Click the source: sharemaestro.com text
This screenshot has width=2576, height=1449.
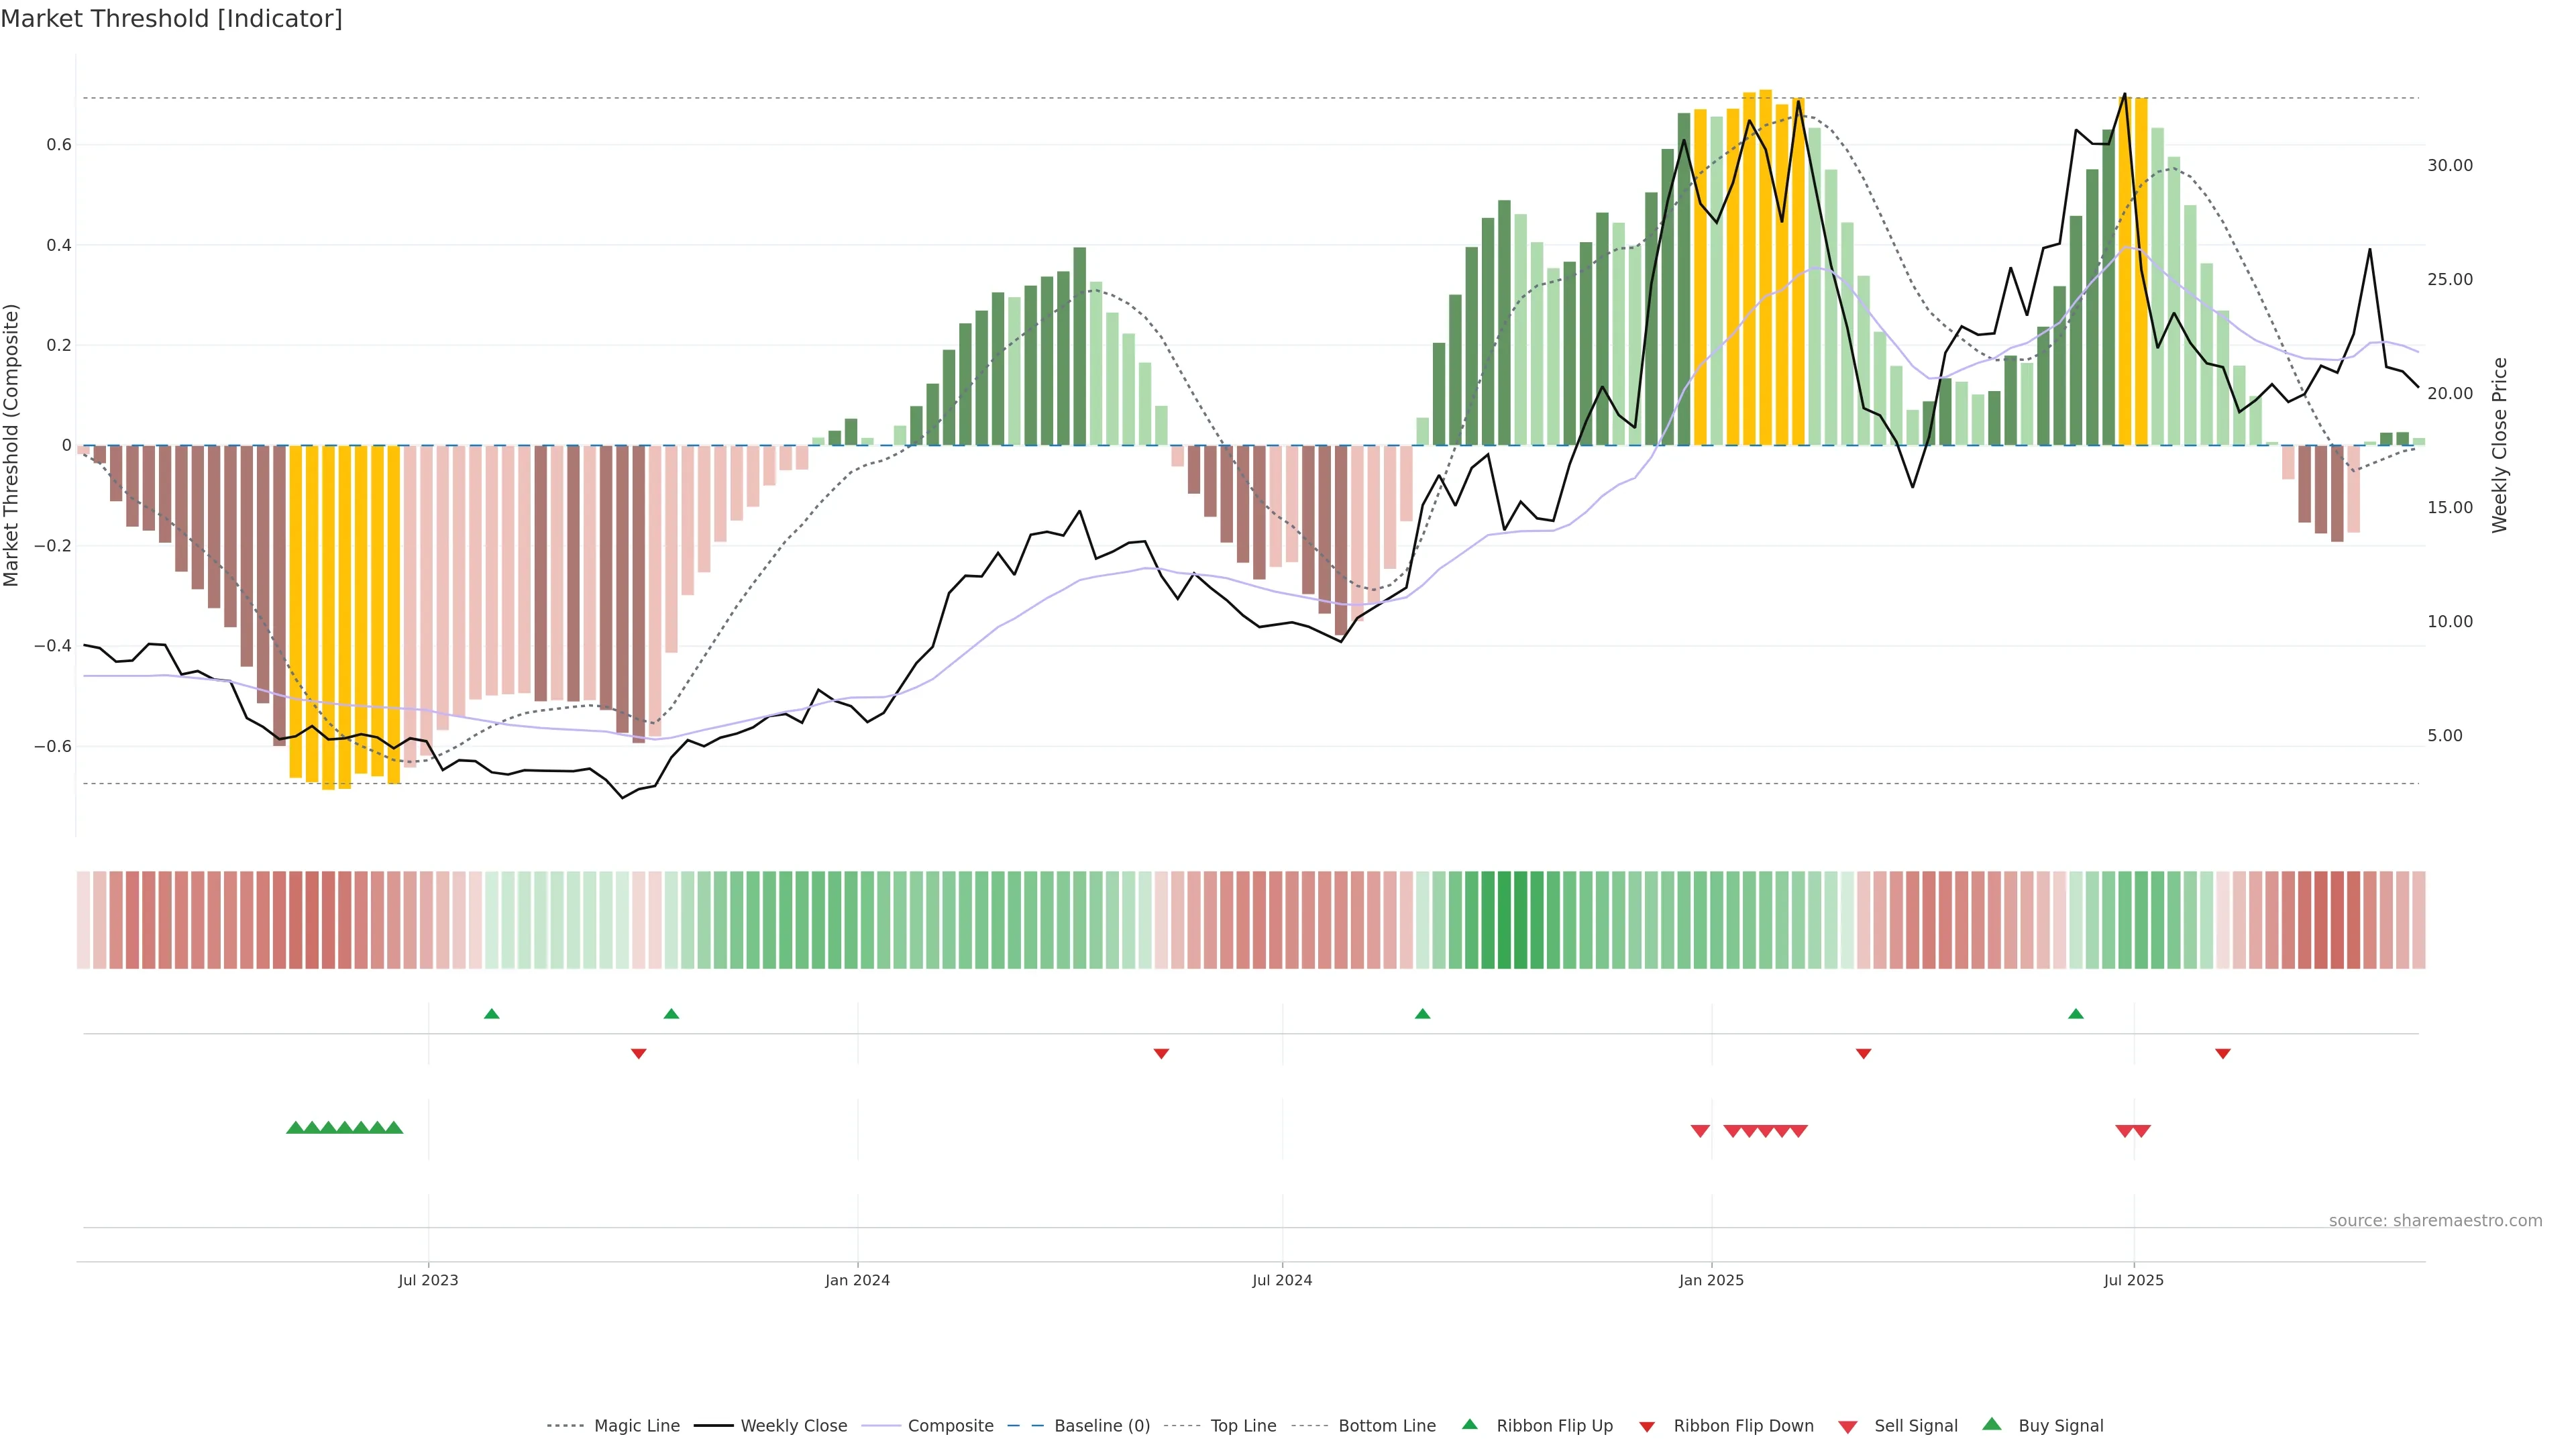coord(2435,1220)
